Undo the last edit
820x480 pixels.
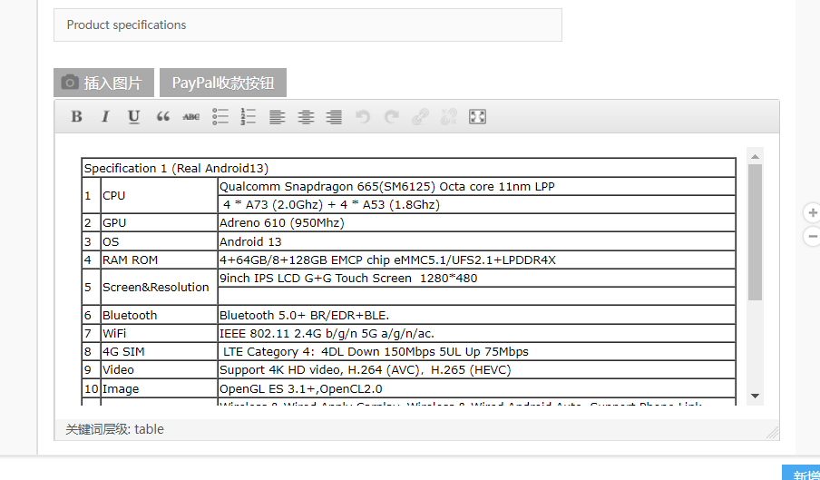pyautogui.click(x=363, y=116)
